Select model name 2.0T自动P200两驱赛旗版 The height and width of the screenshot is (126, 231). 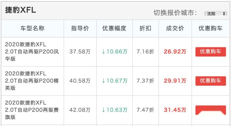[x=32, y=110]
